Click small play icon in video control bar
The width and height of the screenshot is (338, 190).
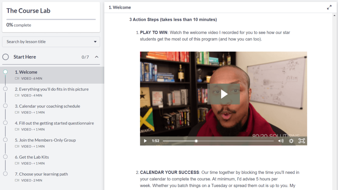click(x=145, y=141)
